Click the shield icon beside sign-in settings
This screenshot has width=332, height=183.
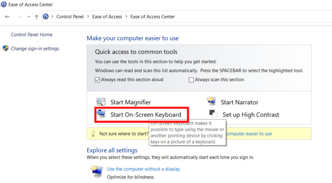[x=5, y=48]
